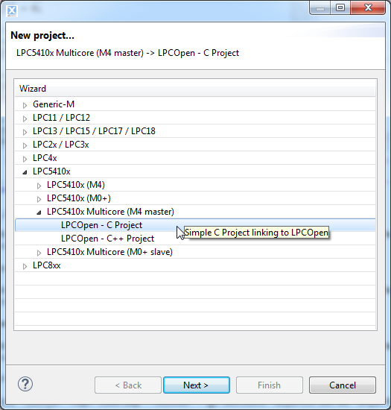Collapse the LPC5410x node arrow

pos(25,172)
